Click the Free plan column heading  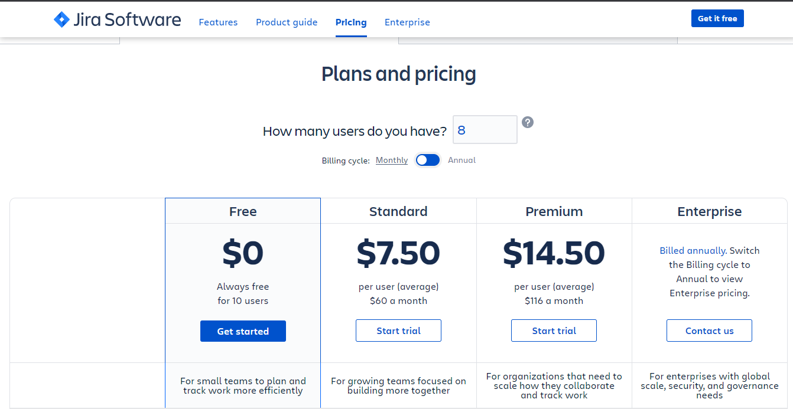click(243, 211)
